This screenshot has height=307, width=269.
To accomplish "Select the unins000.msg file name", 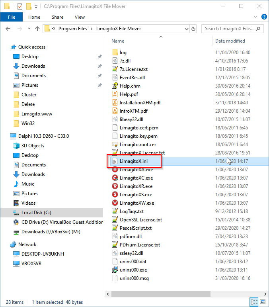I will coord(134,278).
